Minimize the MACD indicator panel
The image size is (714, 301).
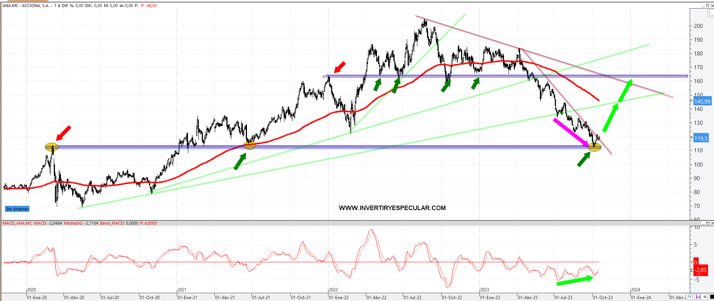tap(703, 224)
